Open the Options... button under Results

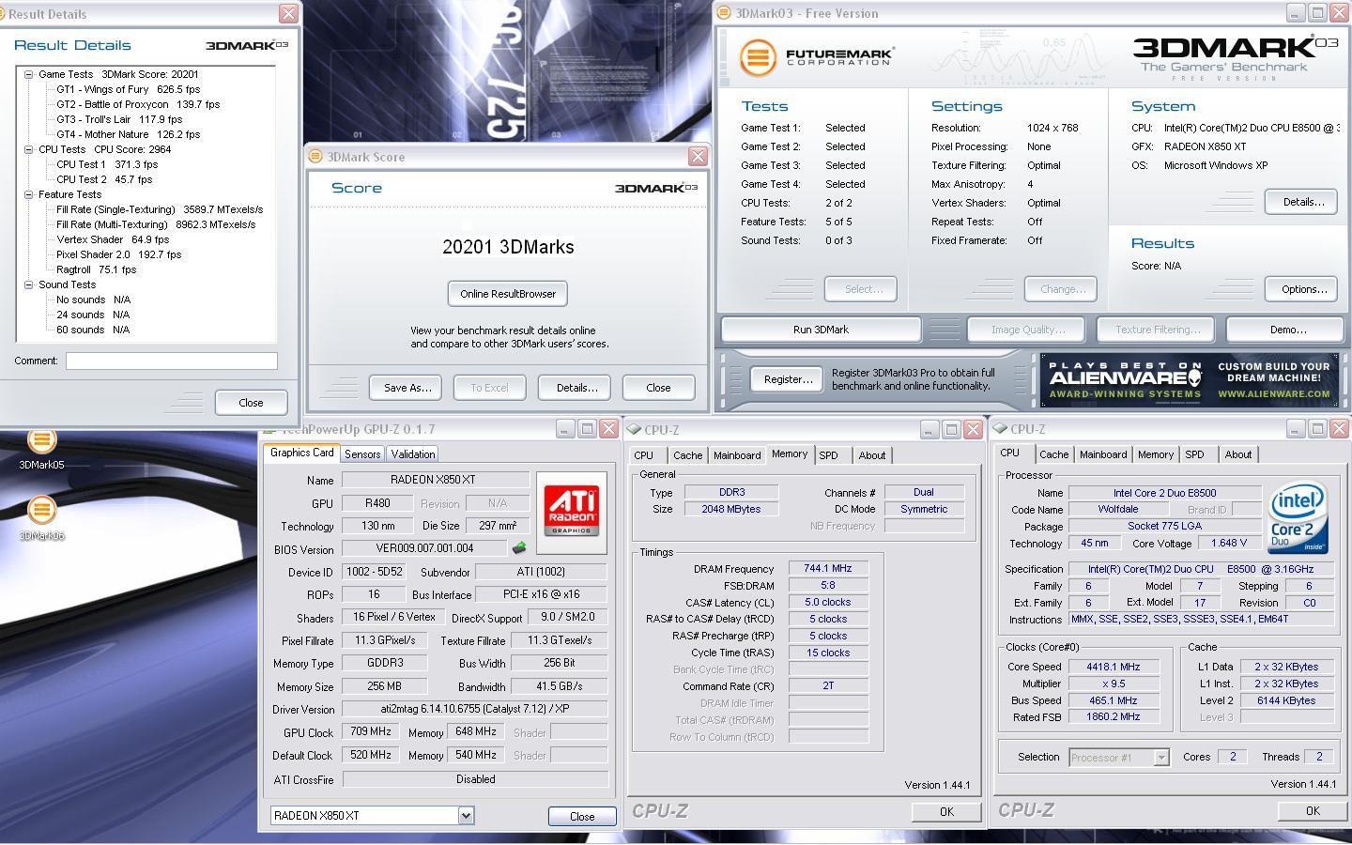point(1303,289)
